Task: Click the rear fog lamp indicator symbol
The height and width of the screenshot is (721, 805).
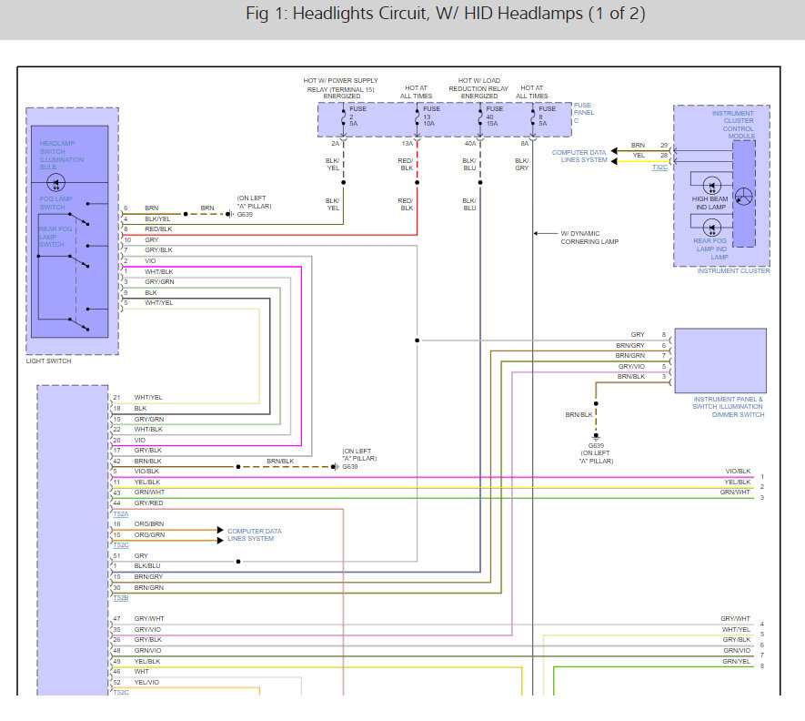Action: point(711,228)
